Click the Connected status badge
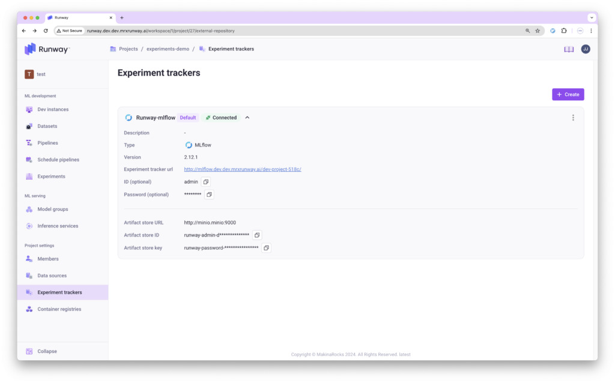 pyautogui.click(x=221, y=118)
